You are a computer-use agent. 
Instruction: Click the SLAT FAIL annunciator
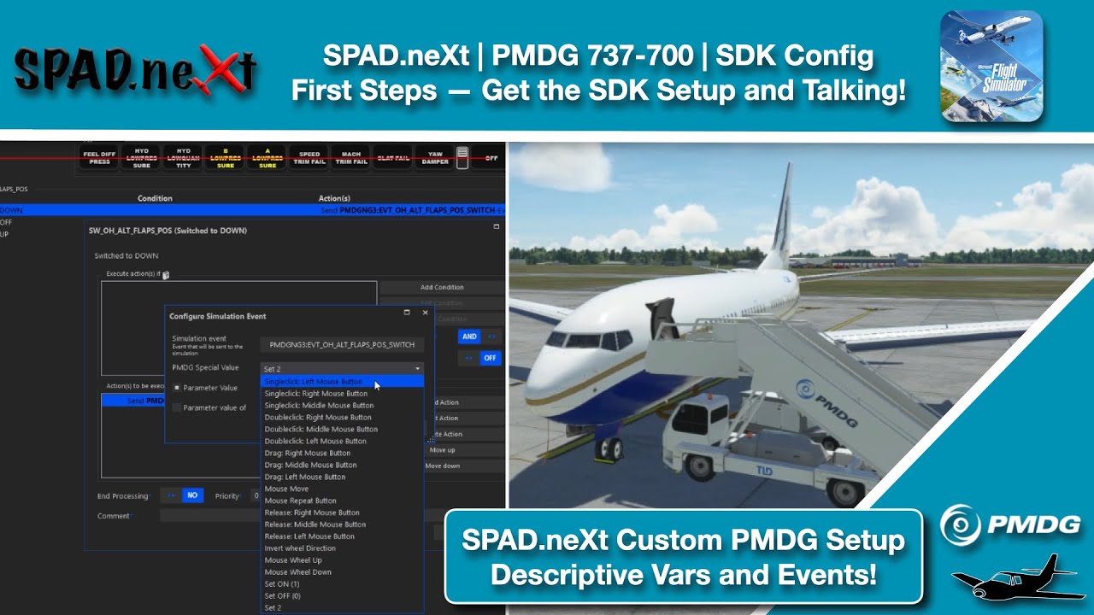coord(392,158)
